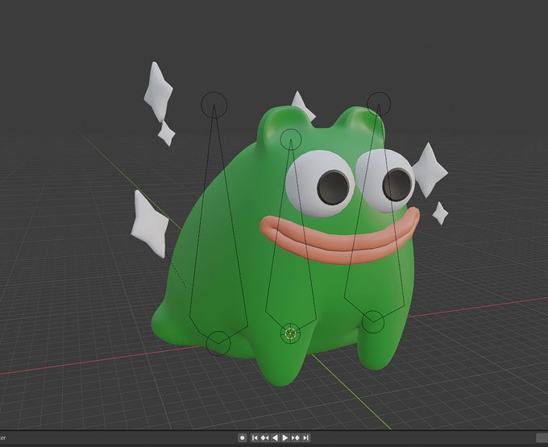Viewport: 548px width, 447px height.
Task: Play the animation forward
Action: click(x=285, y=437)
